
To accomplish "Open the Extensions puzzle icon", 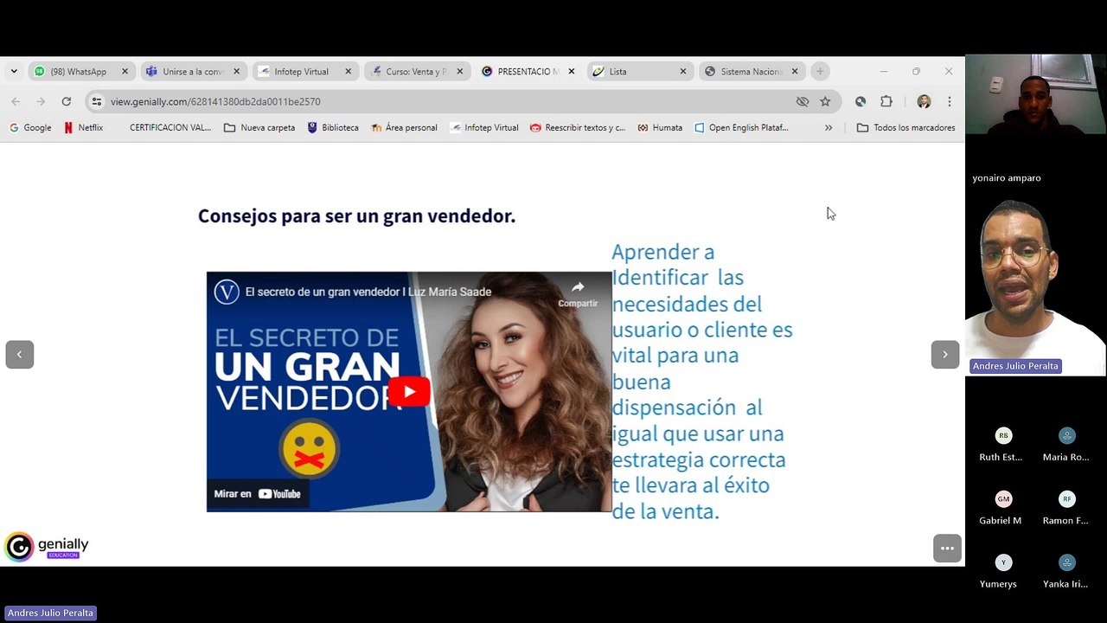I will tap(886, 101).
